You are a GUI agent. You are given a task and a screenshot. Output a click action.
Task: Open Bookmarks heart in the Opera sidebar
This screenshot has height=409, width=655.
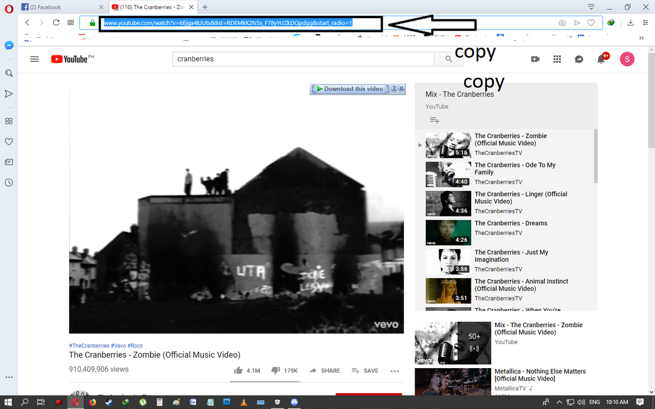pos(9,142)
